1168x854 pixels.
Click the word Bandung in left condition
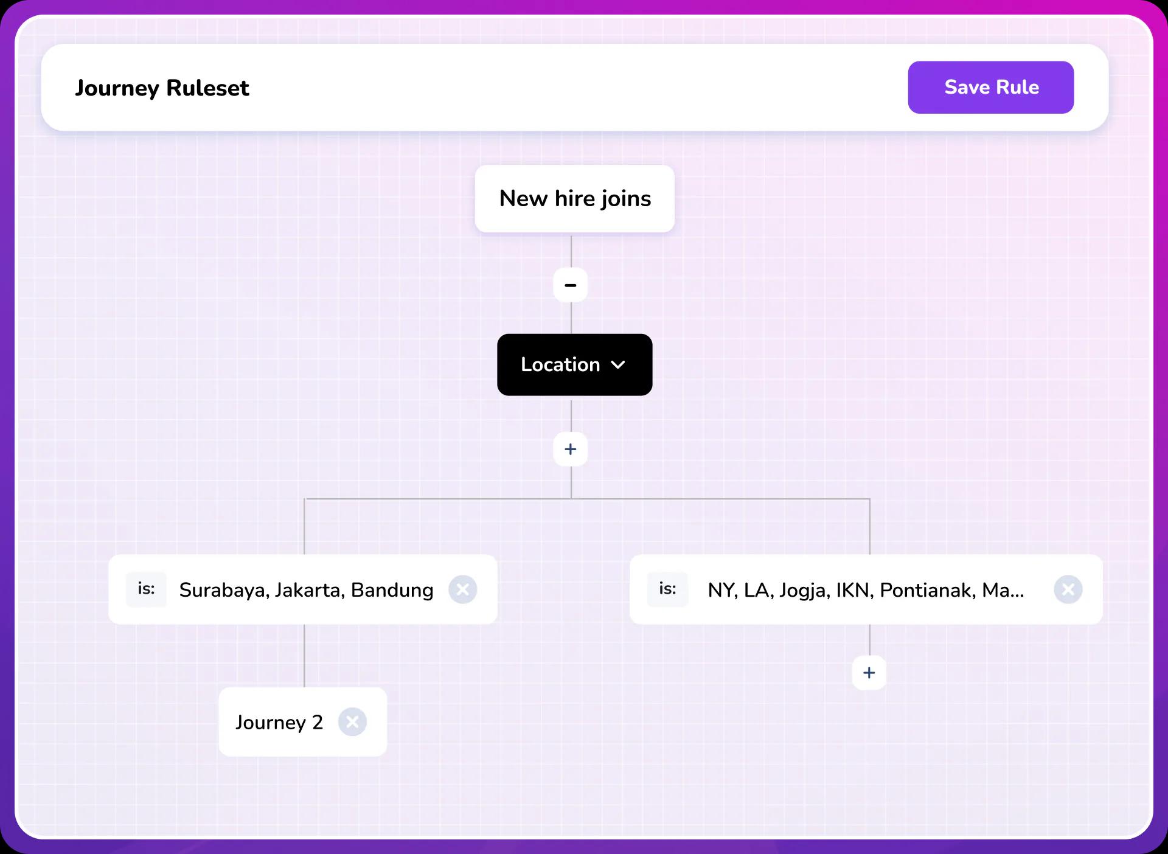click(392, 589)
